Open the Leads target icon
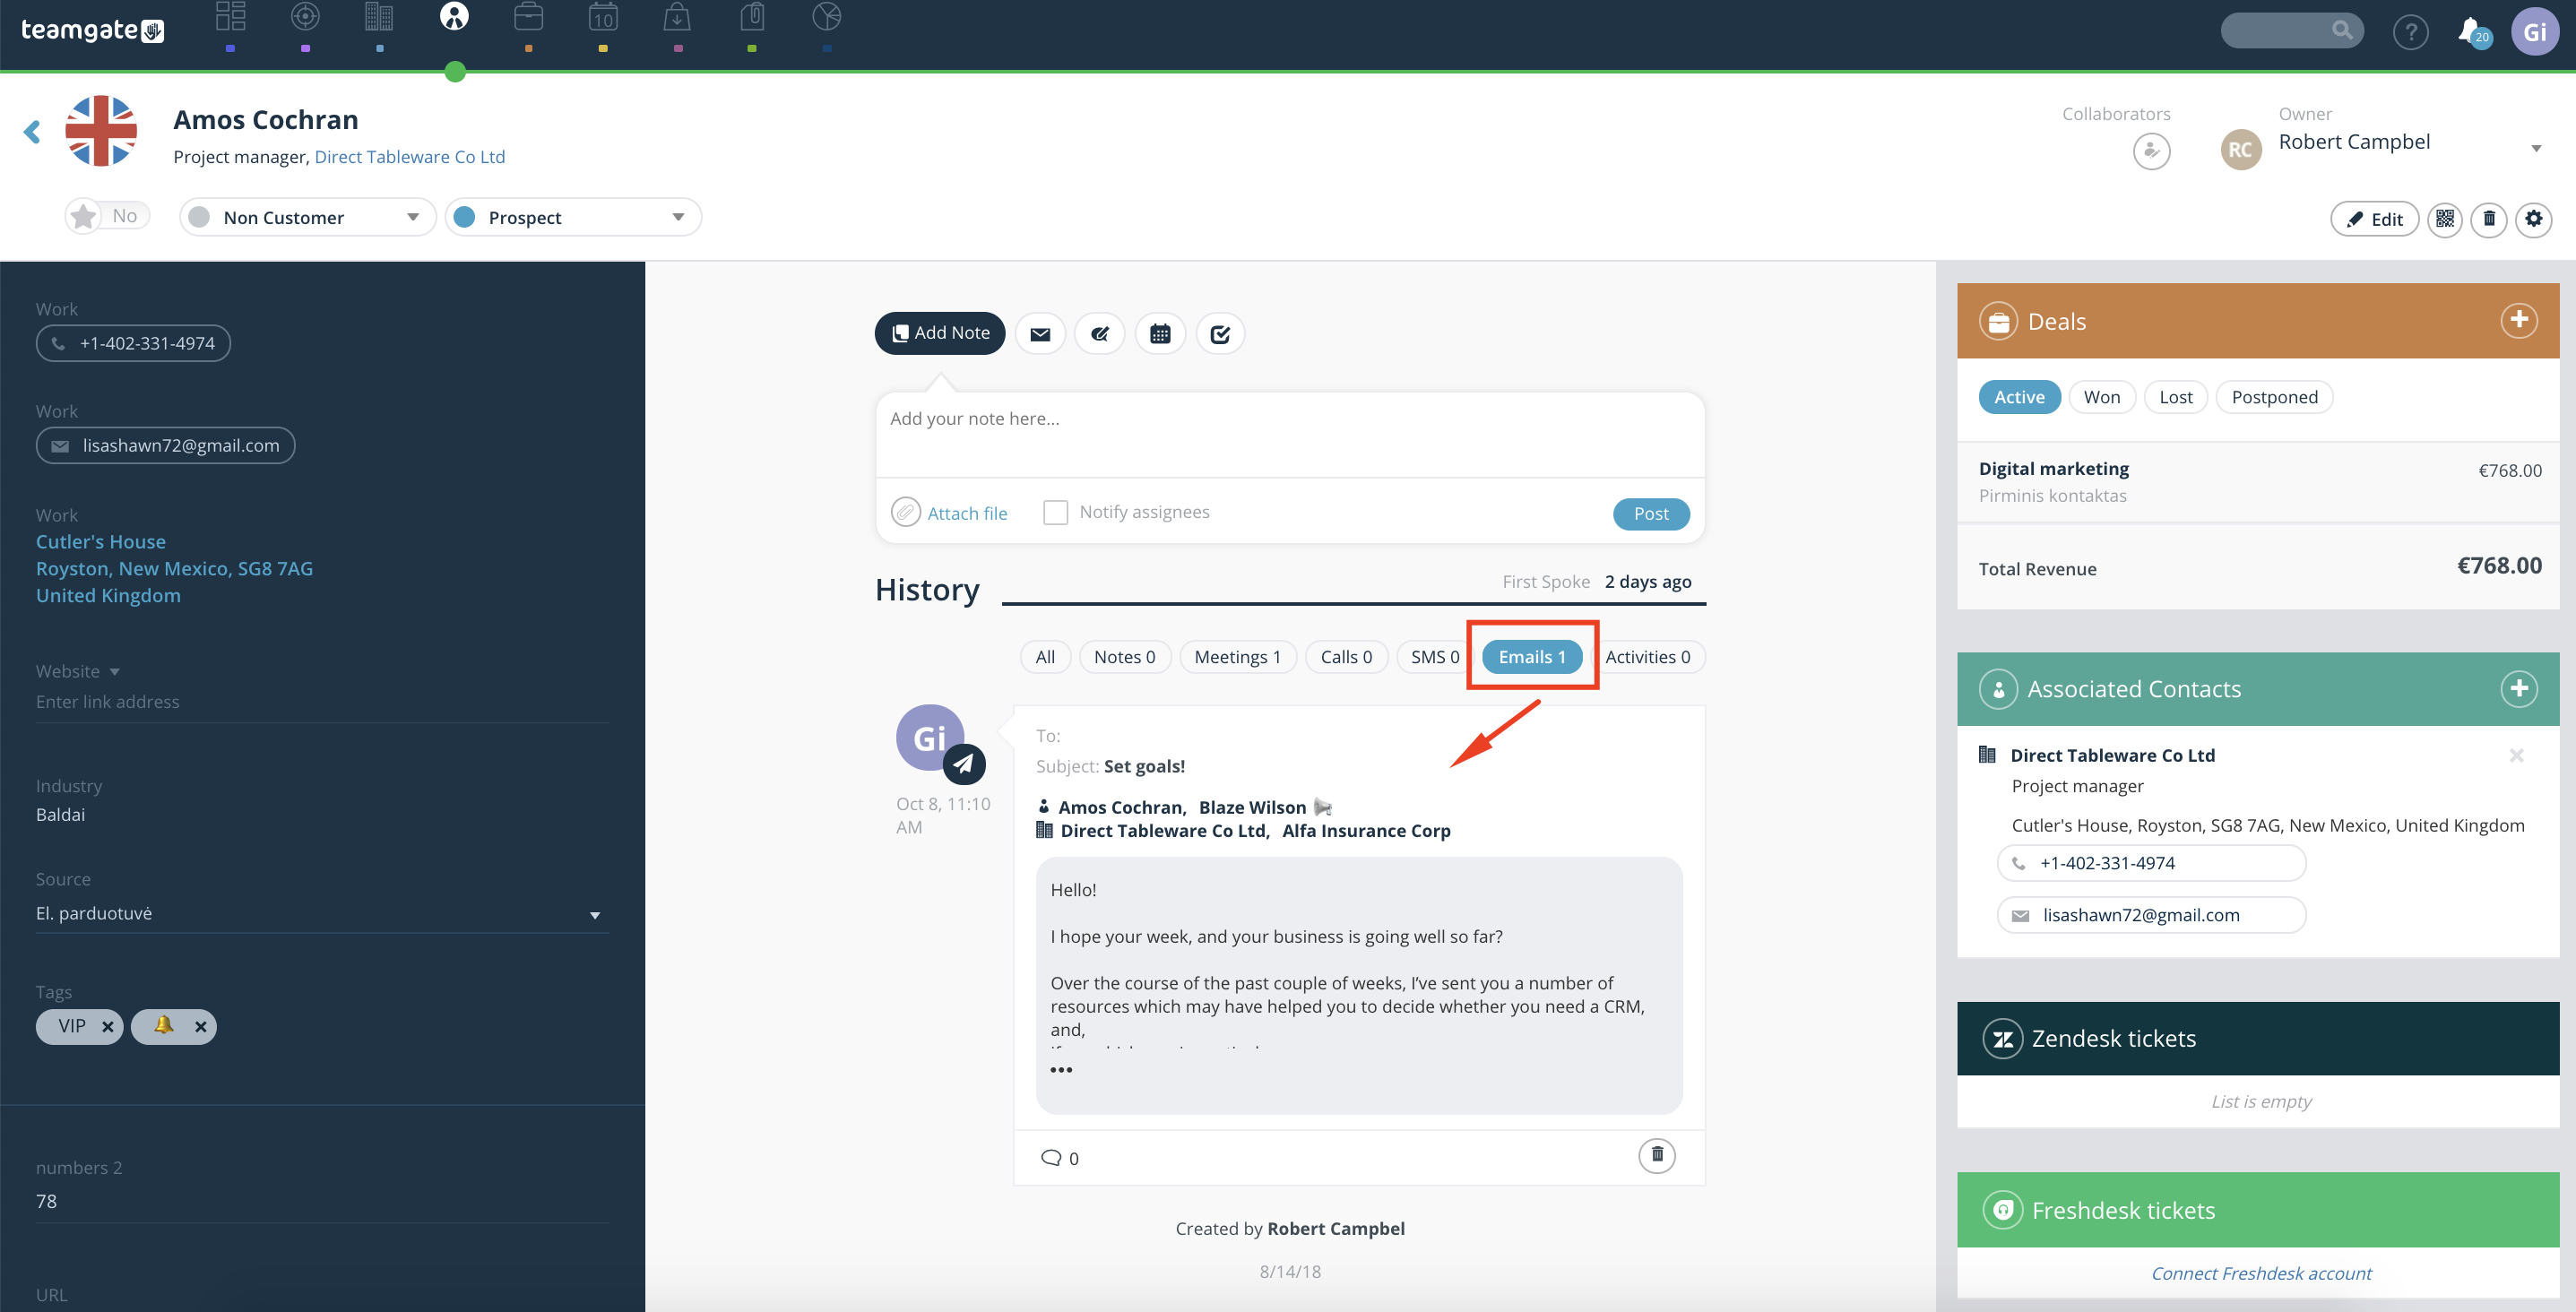 (x=305, y=17)
